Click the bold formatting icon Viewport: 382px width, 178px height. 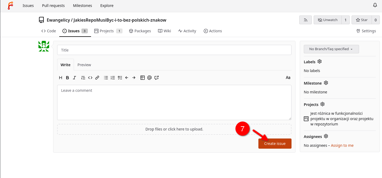[68, 78]
